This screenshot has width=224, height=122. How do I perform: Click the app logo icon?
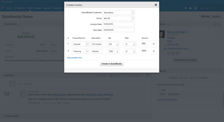point(2,8)
